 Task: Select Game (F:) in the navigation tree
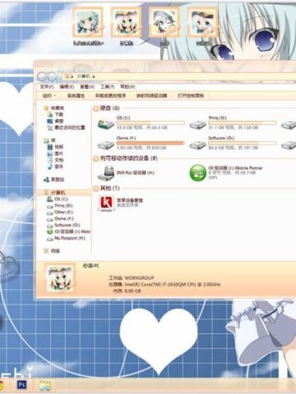point(61,218)
